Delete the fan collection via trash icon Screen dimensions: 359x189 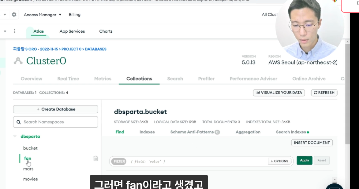coord(96,158)
